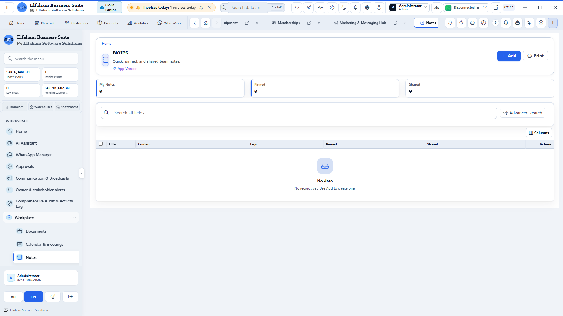Collapse the Workplace menu group
The width and height of the screenshot is (563, 316).
[41, 218]
